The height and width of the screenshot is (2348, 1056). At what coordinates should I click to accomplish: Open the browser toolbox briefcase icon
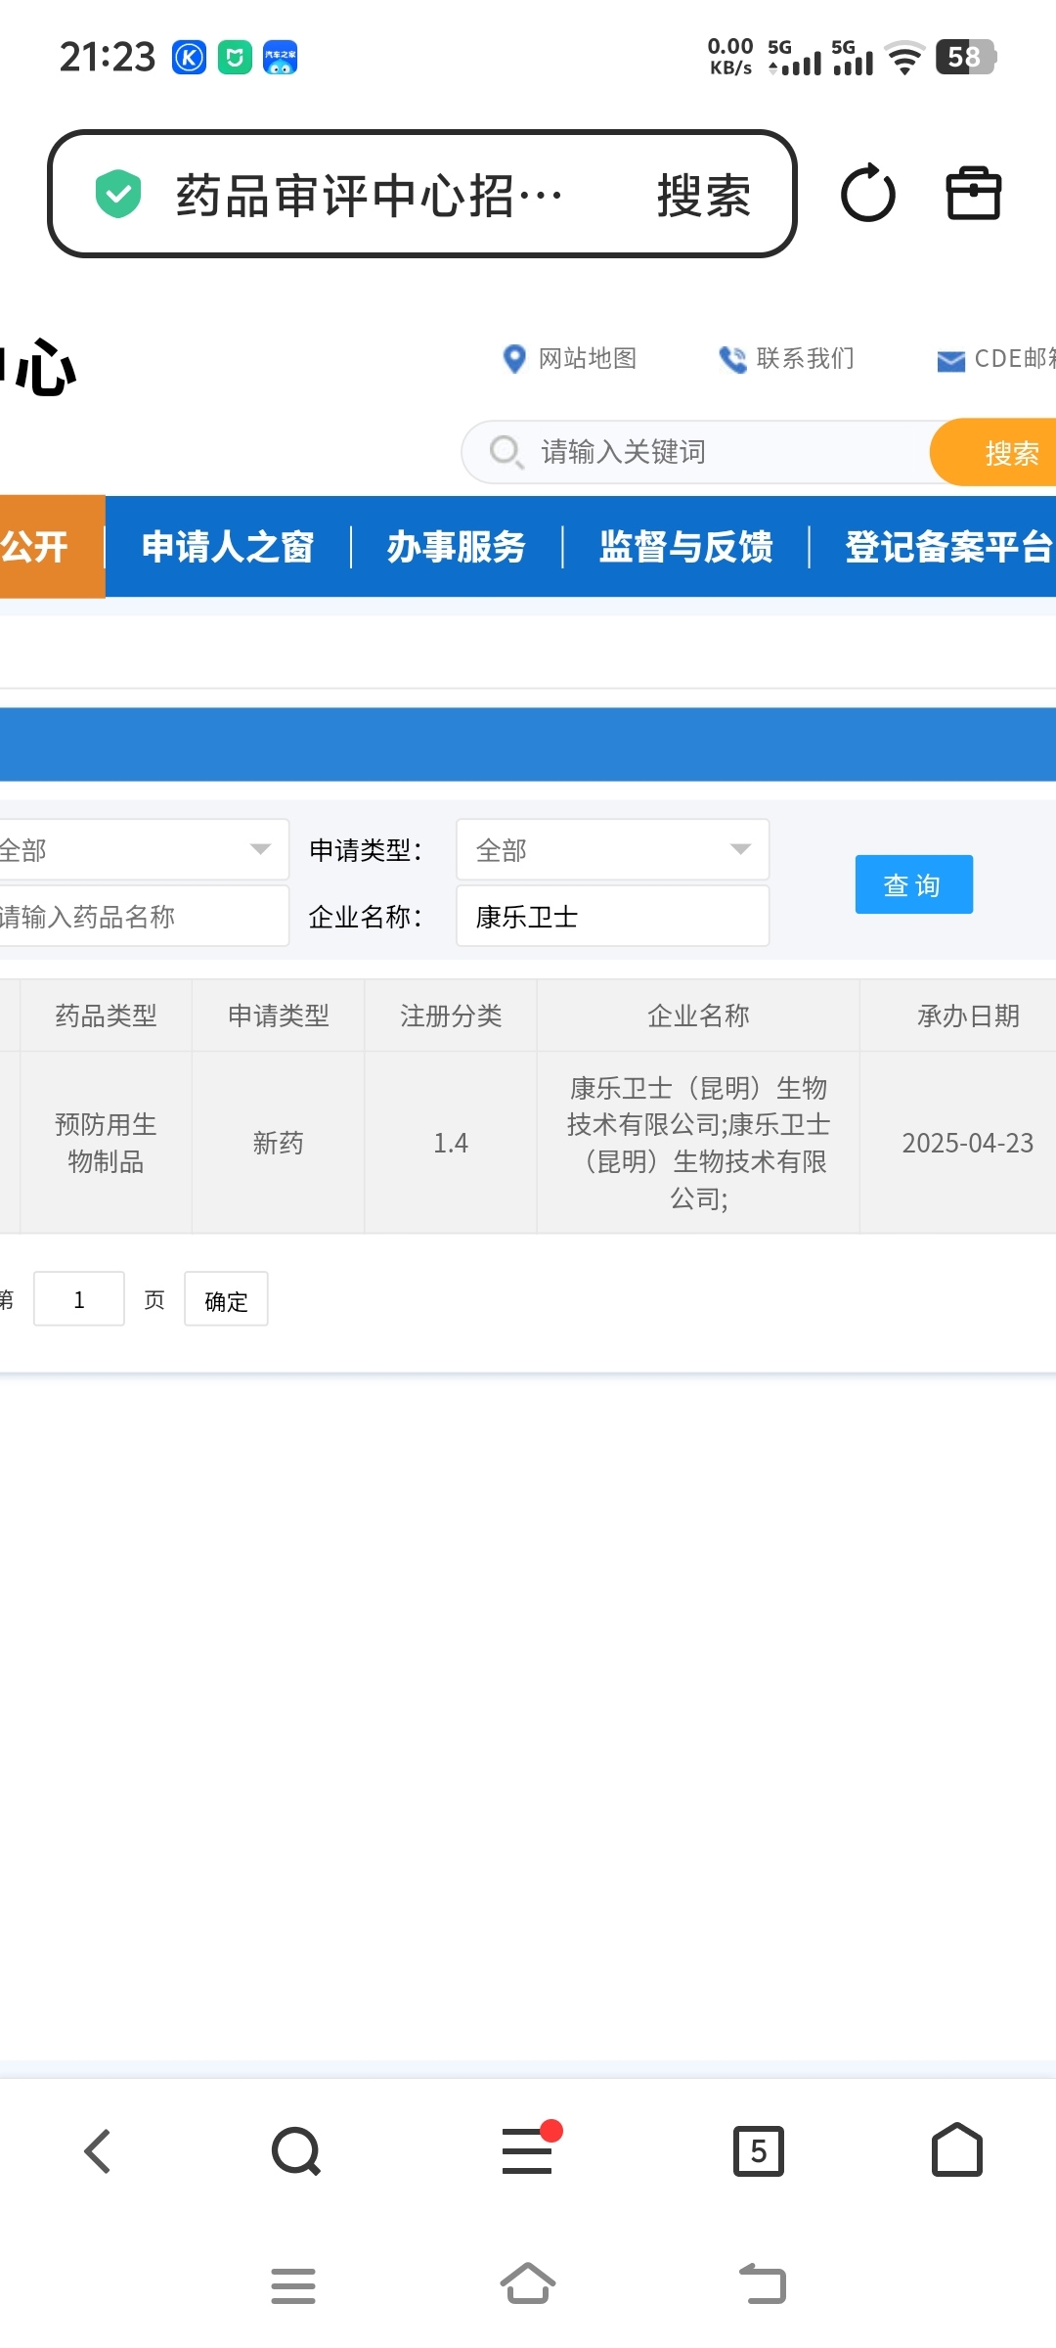pos(974,193)
